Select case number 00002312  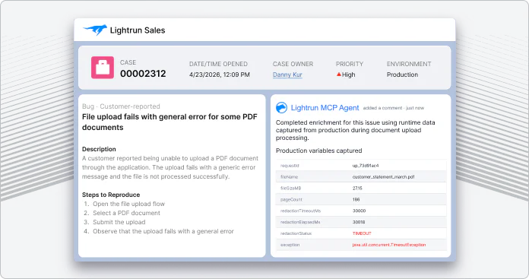(143, 74)
